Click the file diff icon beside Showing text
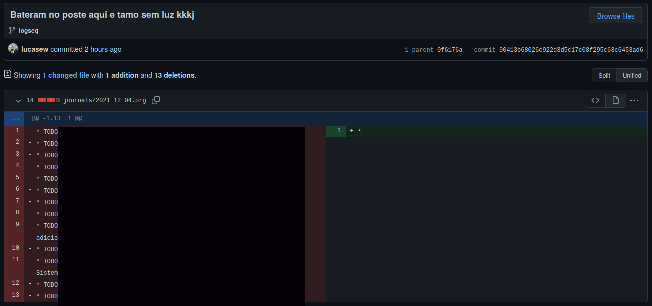The height and width of the screenshot is (306, 652). (x=7, y=74)
